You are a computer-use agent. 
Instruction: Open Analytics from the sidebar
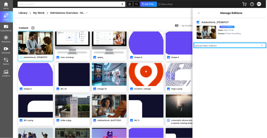[6, 73]
